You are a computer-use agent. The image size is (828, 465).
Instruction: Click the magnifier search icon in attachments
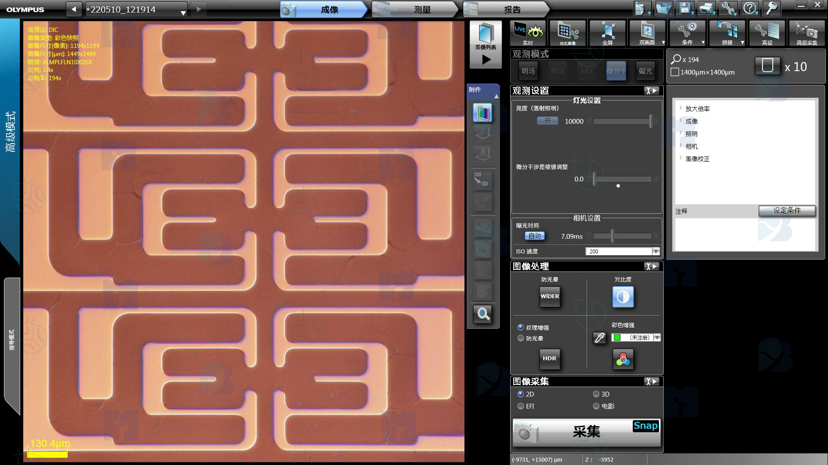tap(482, 314)
